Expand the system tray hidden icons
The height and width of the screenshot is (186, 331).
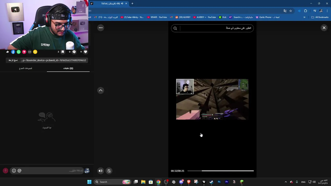tap(286, 182)
